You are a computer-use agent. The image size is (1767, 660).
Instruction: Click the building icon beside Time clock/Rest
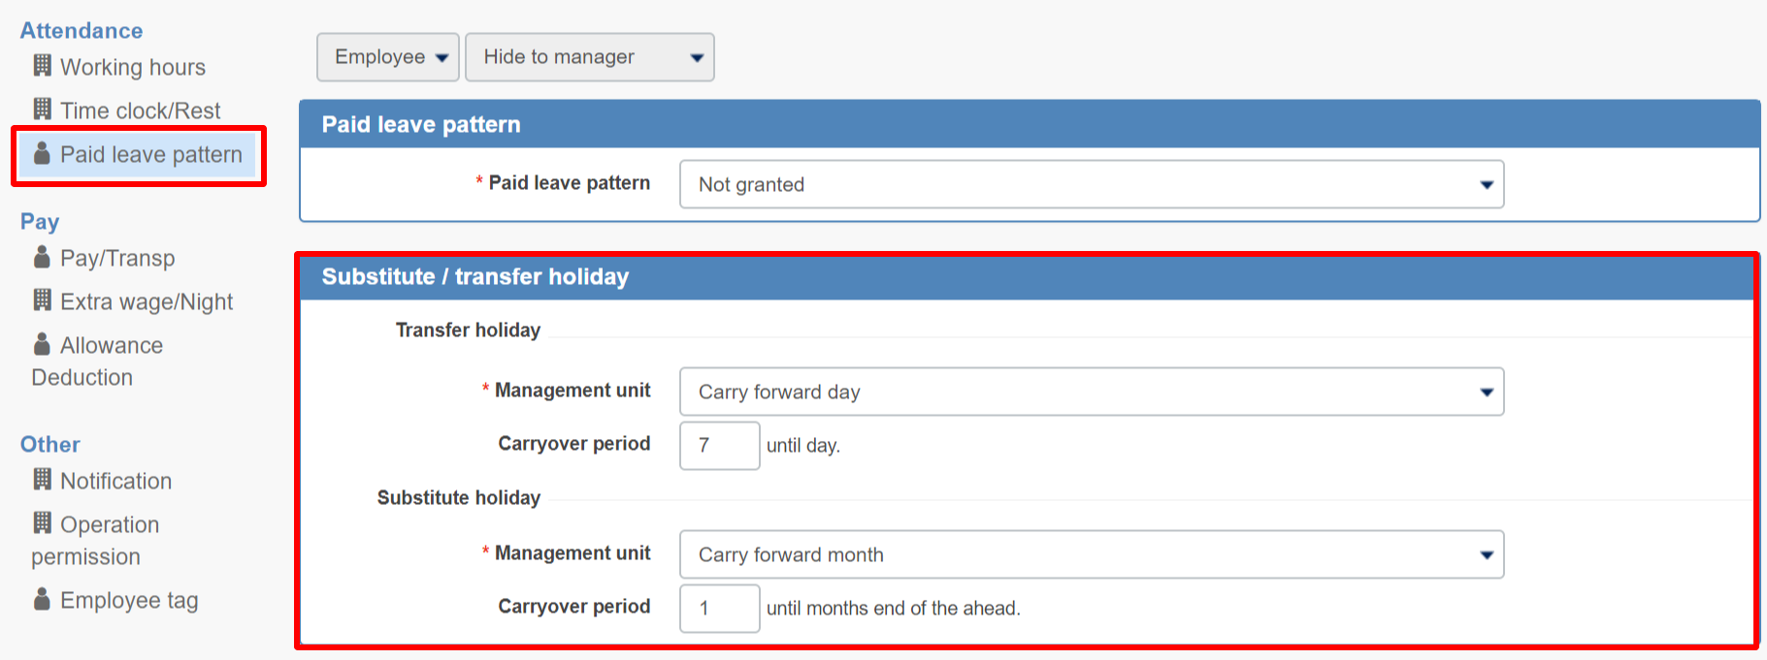(43, 109)
